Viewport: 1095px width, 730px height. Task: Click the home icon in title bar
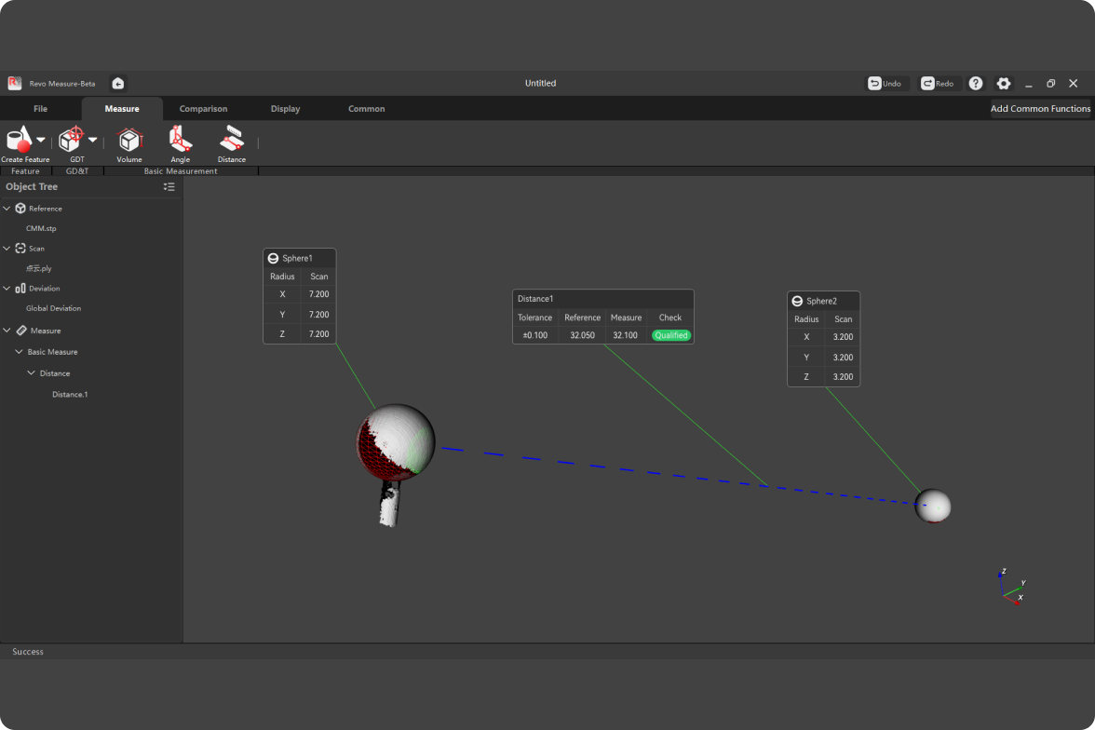[118, 84]
